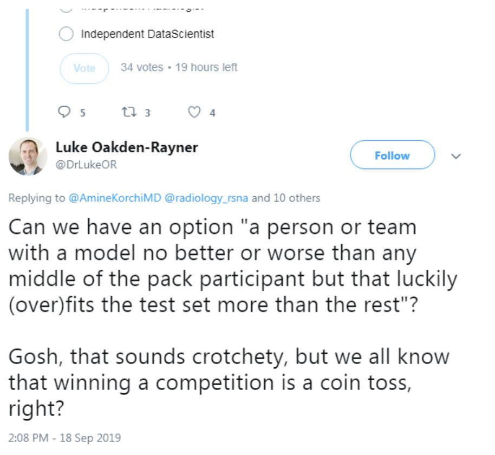The image size is (495, 455).
Task: Click the blue thread line beside the poll
Action: click(27, 65)
